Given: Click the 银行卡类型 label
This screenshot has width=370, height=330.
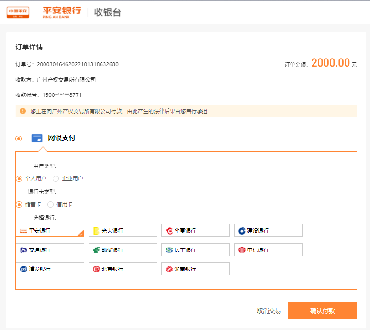Looking at the screenshot, I should tap(42, 192).
